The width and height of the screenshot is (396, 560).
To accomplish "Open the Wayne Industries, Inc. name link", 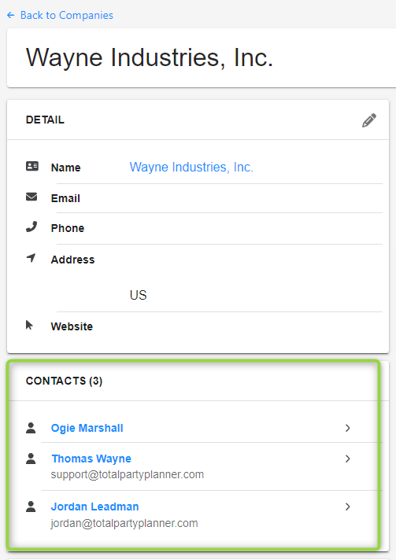I will 191,167.
